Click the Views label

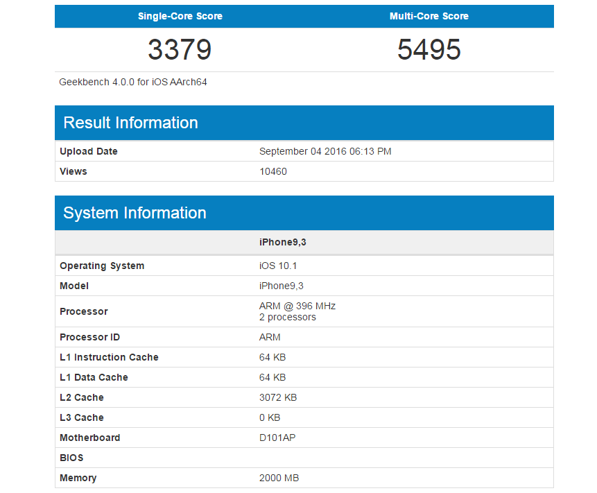[x=73, y=172]
